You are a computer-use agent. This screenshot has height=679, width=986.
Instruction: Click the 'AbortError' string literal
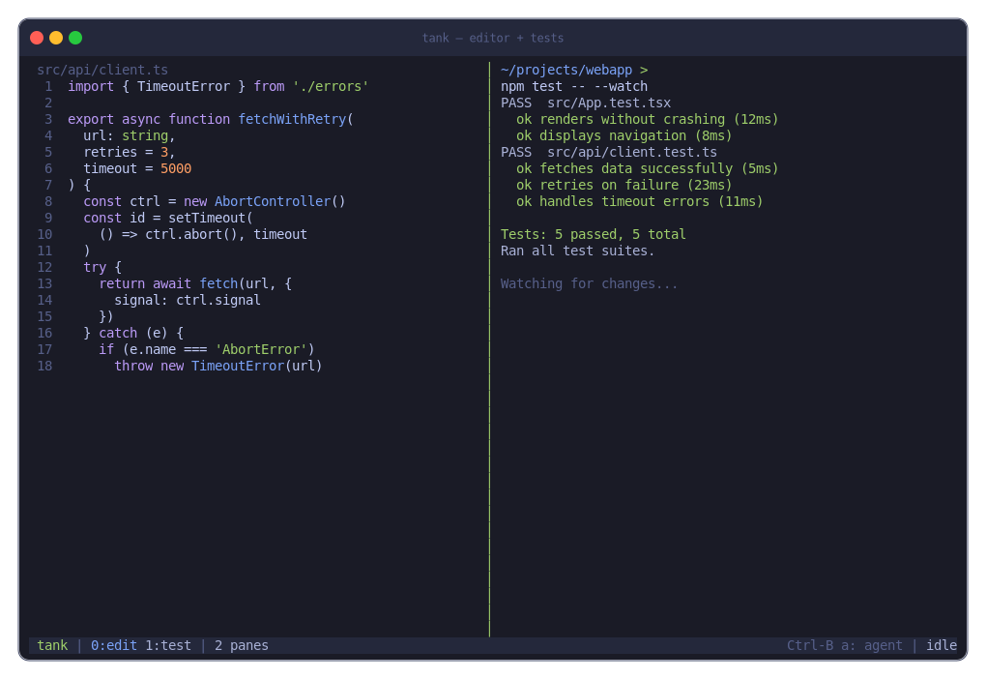261,349
